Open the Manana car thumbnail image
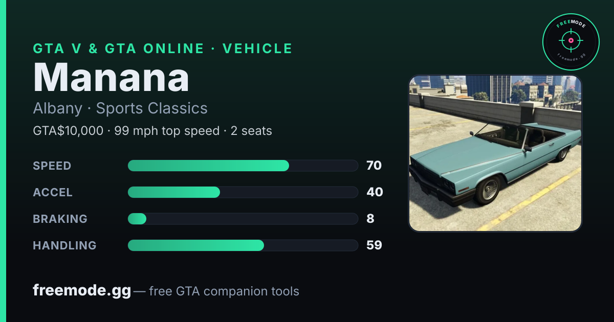The width and height of the screenshot is (614, 322). (x=495, y=153)
